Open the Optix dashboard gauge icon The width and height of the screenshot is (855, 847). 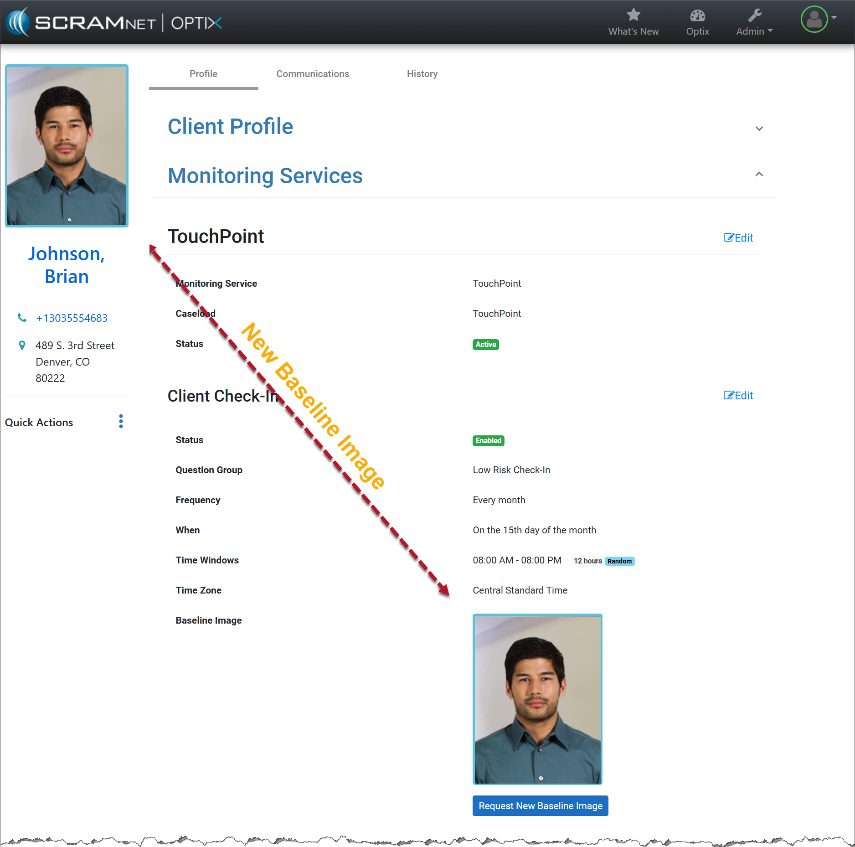click(697, 16)
